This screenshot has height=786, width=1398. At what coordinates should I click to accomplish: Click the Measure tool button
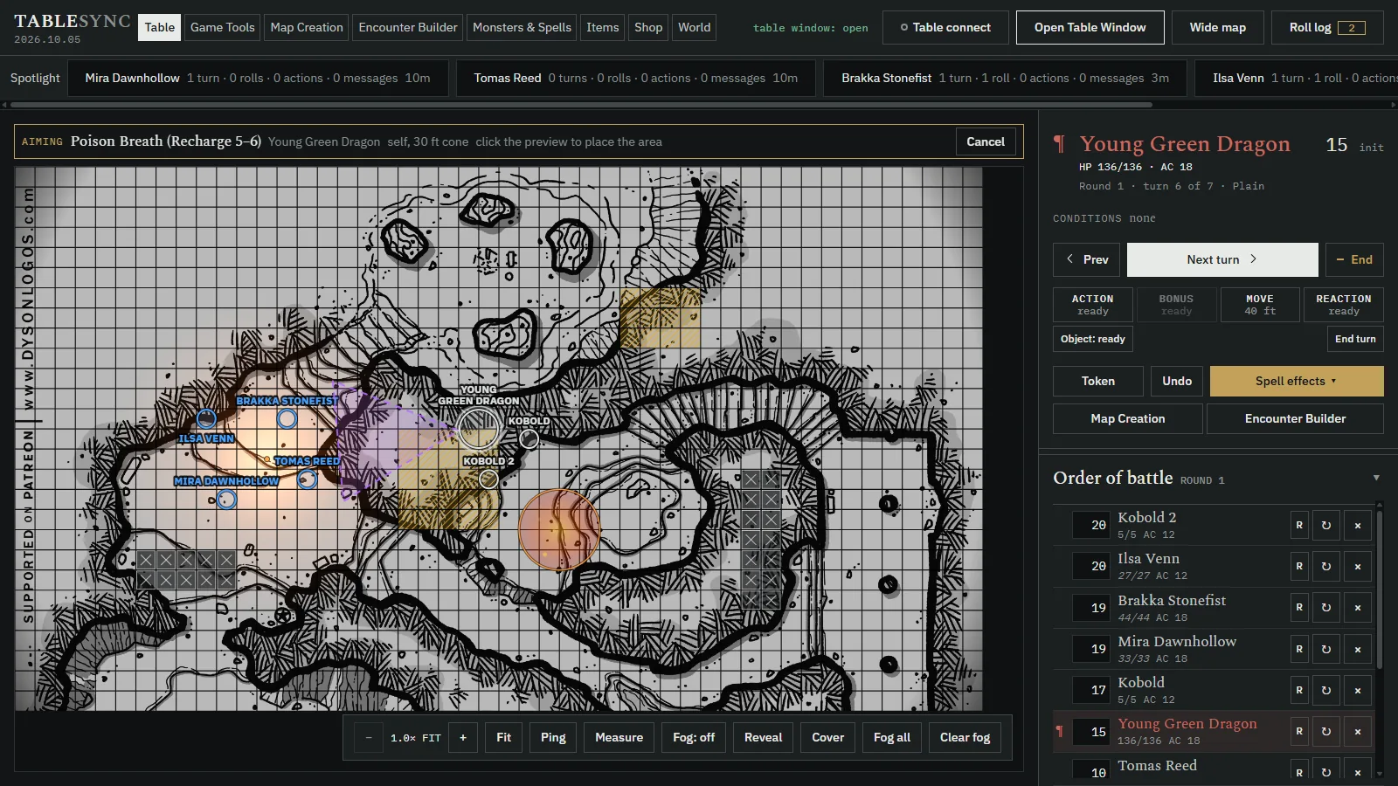(x=619, y=737)
